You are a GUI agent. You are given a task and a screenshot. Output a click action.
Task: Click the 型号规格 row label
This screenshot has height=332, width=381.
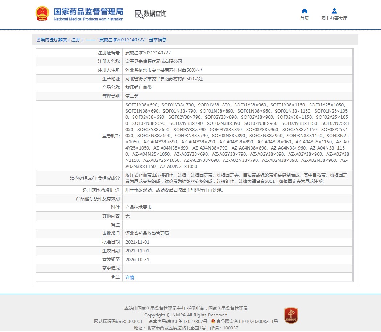(111, 136)
